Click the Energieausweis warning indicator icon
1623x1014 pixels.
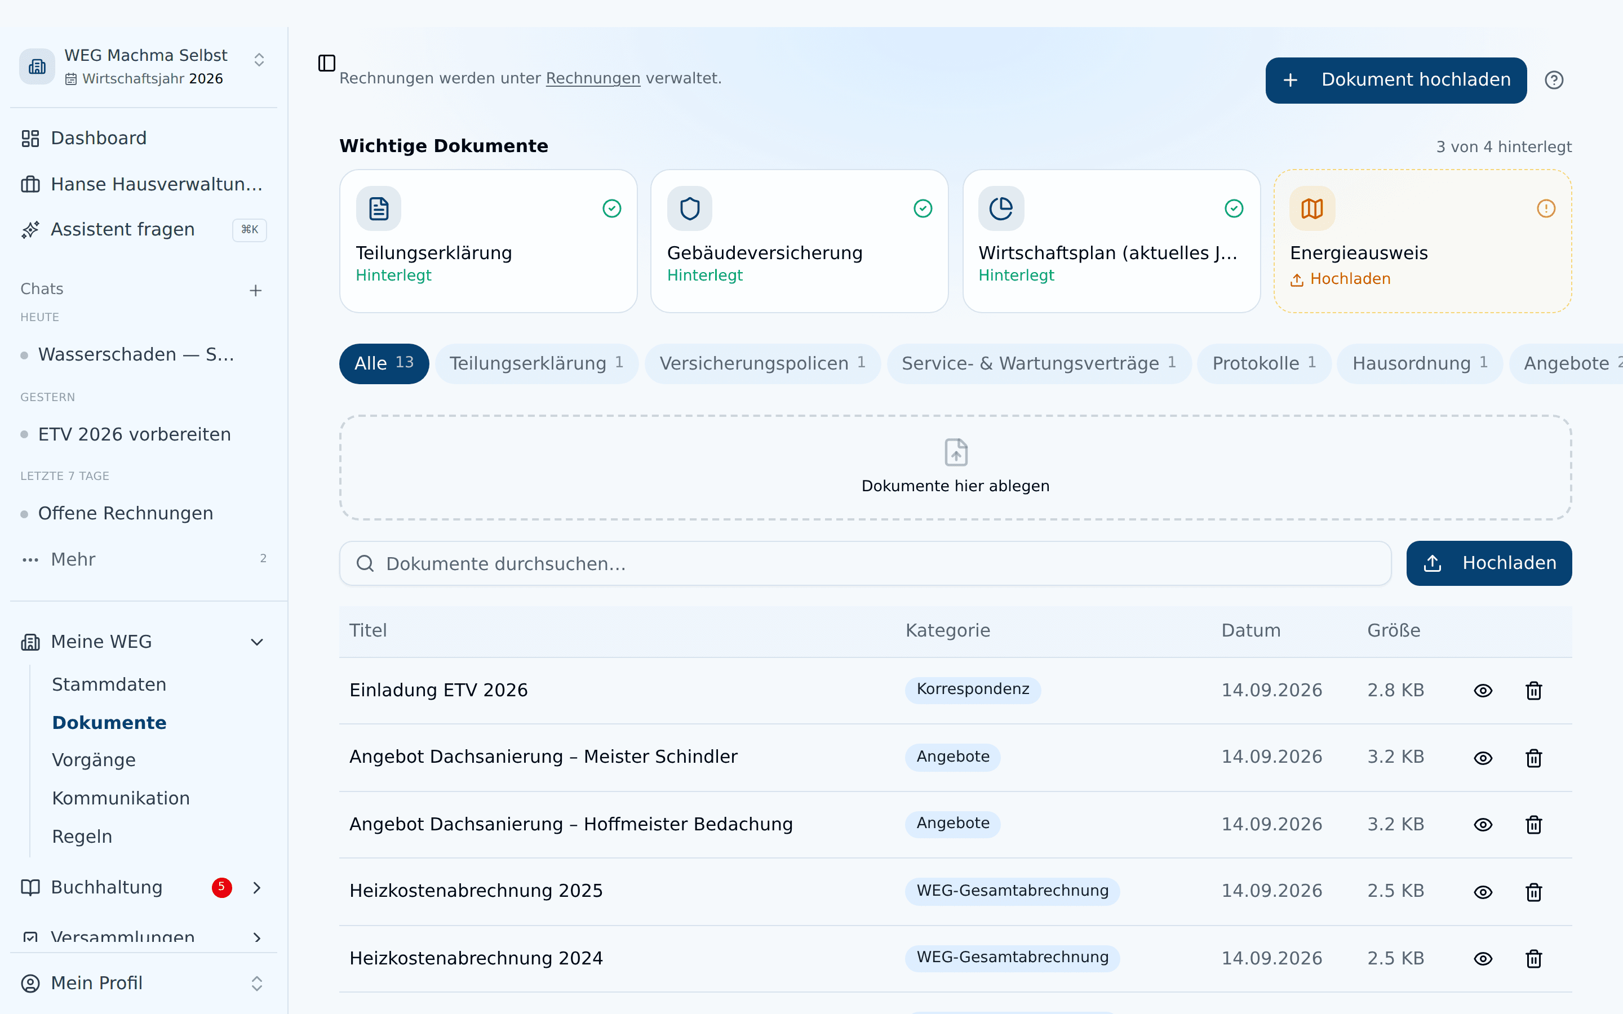point(1546,208)
